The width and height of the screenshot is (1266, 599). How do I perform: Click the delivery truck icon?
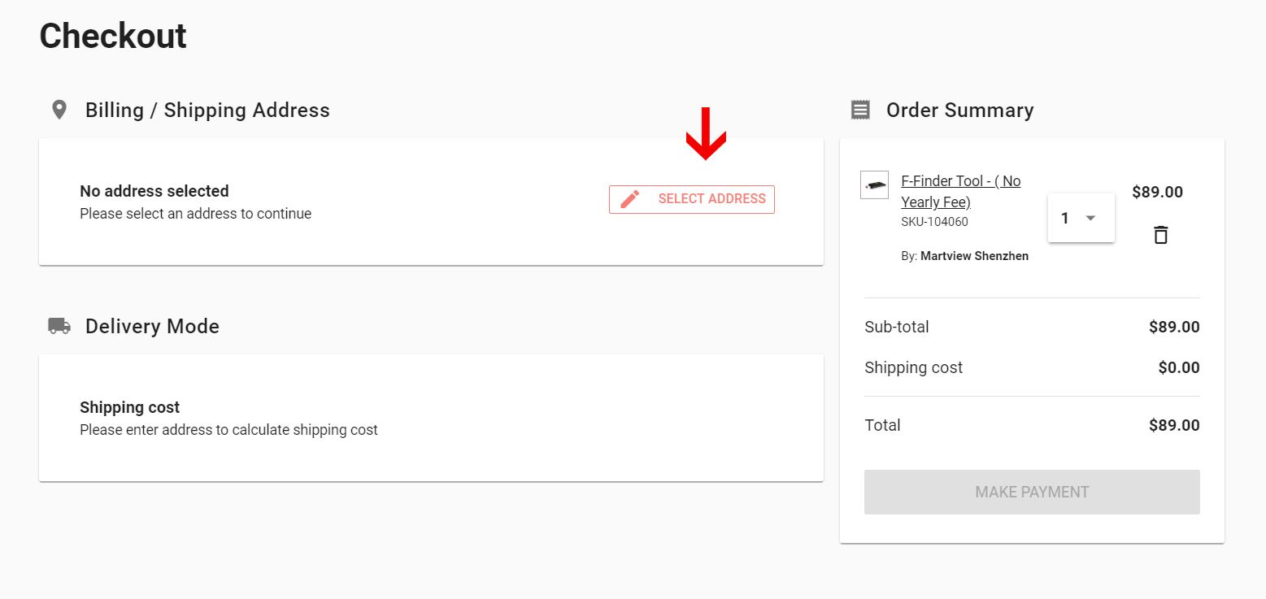click(59, 326)
